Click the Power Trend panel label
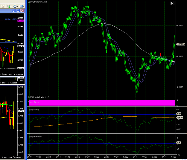The width and height of the screenshot is (187, 160). pyautogui.click(x=34, y=102)
